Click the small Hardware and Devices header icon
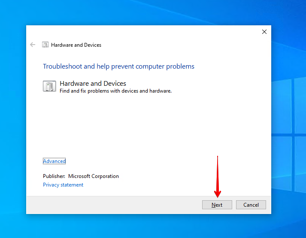The image size is (306, 238). click(x=45, y=45)
